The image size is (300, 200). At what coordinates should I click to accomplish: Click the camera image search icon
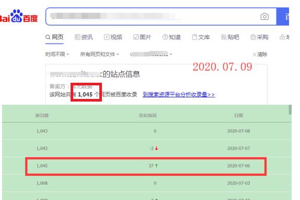(264, 16)
